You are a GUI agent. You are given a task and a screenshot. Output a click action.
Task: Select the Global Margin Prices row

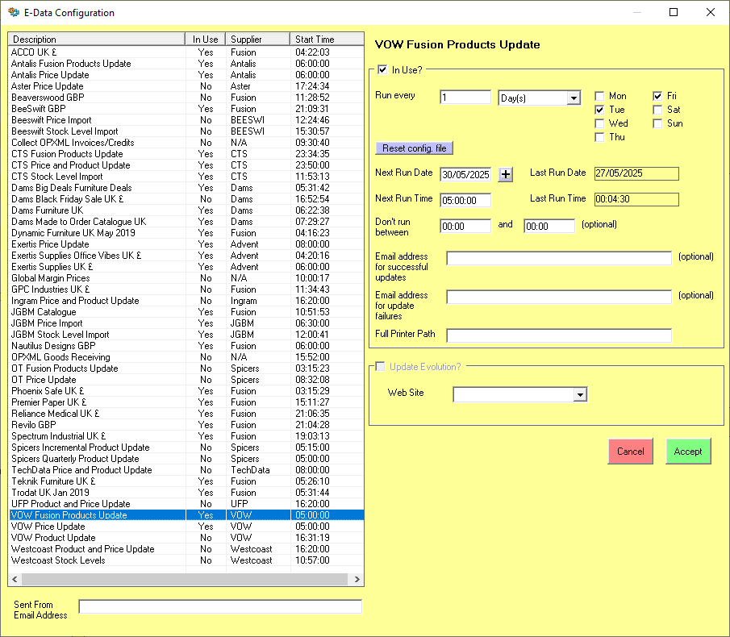point(186,278)
